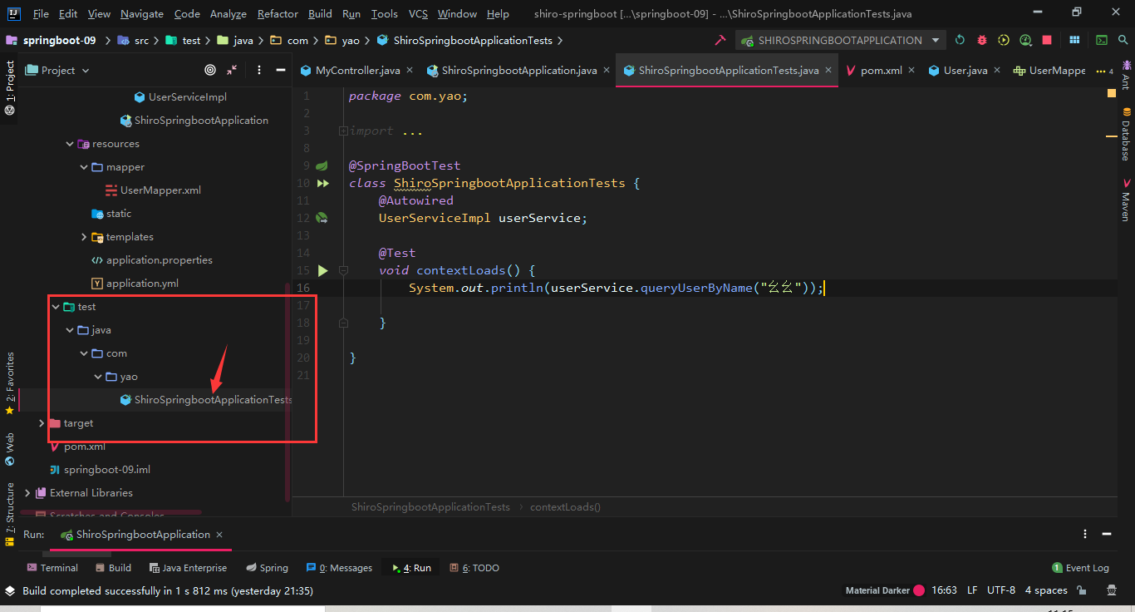
Task: Open the profiler run icon in the toolbar
Action: [x=1025, y=40]
